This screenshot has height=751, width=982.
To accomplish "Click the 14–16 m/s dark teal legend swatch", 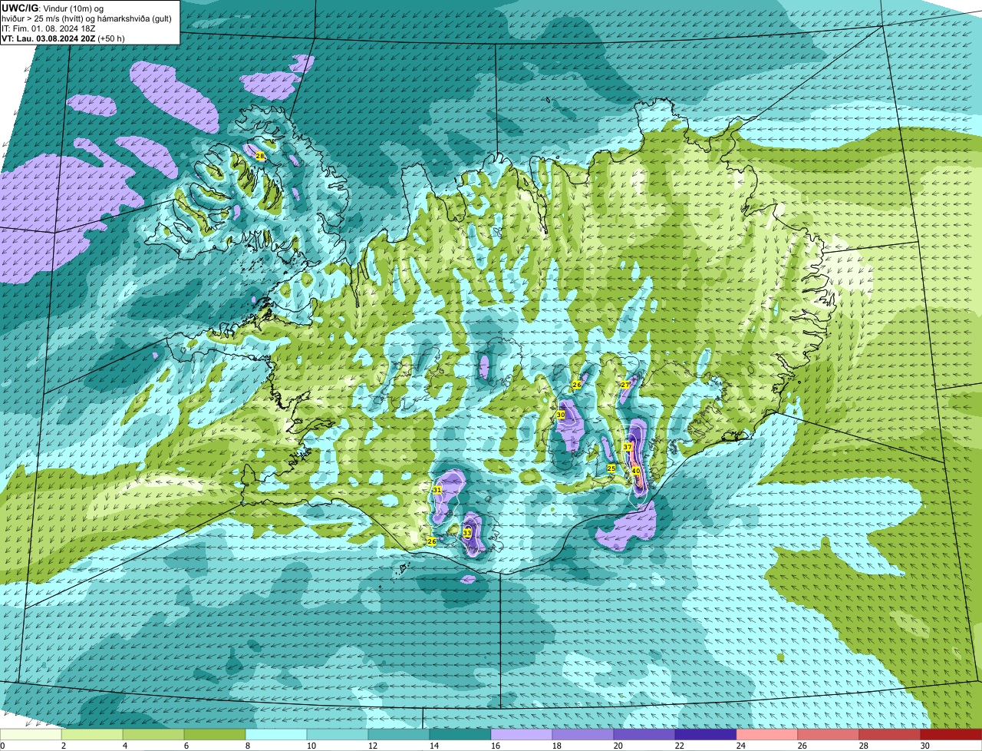I will 460,735.
